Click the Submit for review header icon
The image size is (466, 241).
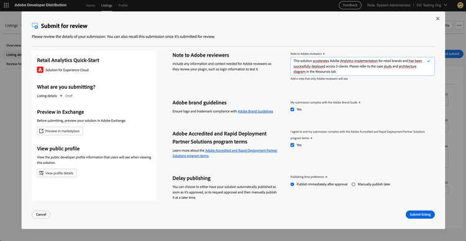point(35,26)
